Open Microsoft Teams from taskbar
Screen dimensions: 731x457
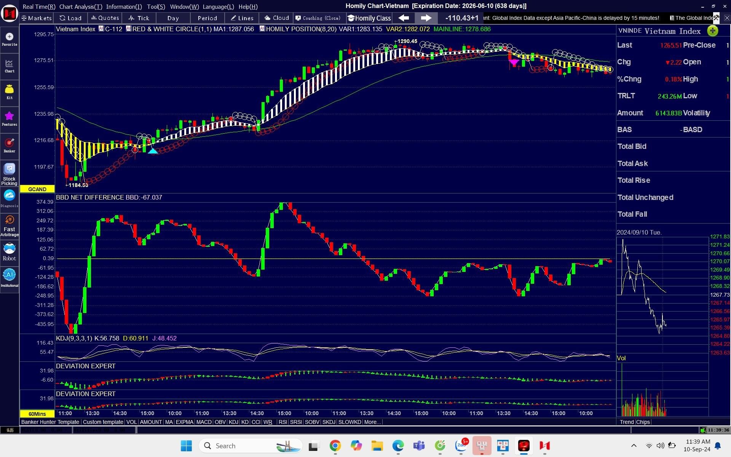(x=419, y=446)
